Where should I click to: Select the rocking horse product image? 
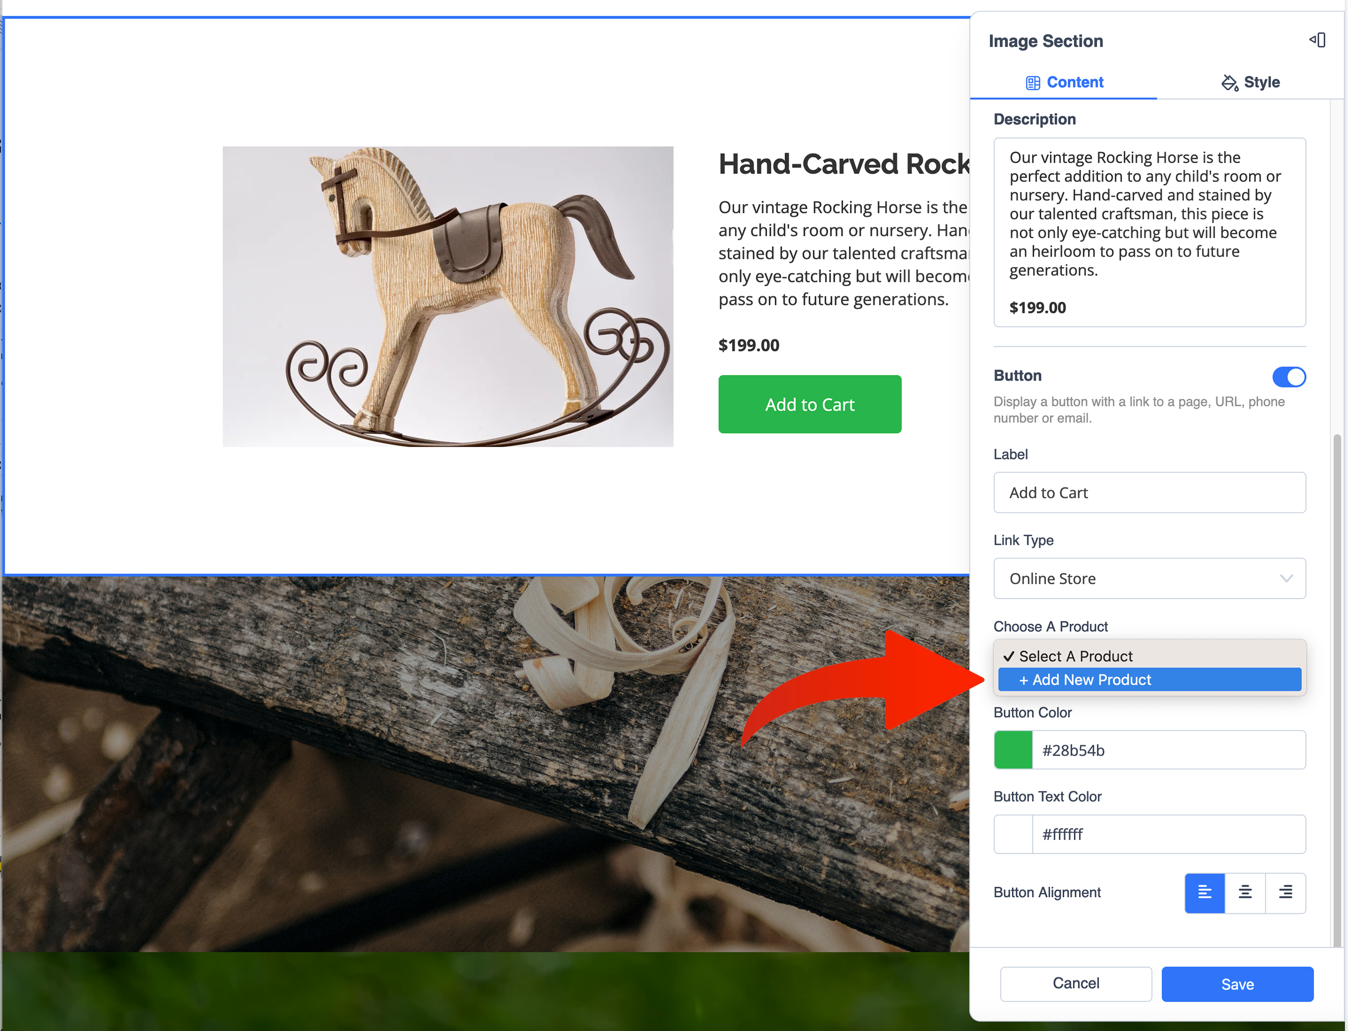448,296
